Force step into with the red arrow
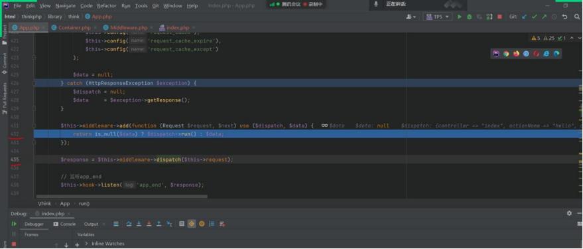The image size is (583, 249). point(149,224)
